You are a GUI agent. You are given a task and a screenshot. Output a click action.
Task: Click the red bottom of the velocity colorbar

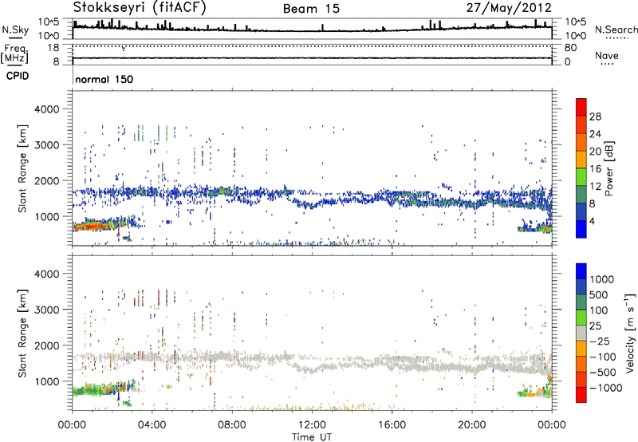(581, 395)
